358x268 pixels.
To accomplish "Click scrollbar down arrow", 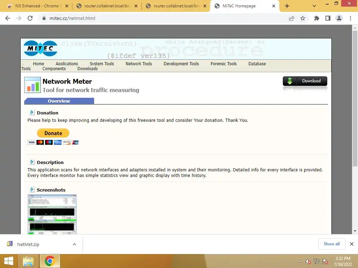I will point(355,231).
